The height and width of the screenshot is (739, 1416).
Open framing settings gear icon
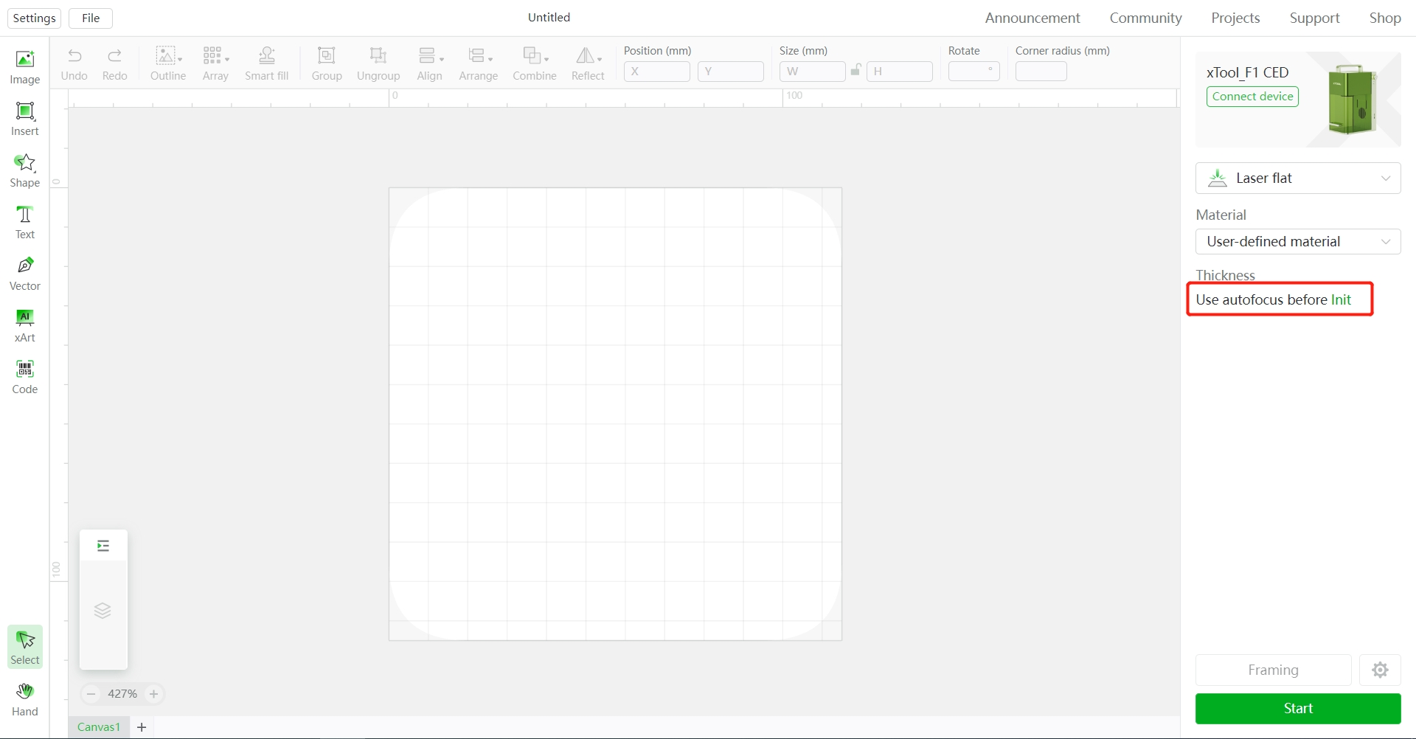tap(1380, 670)
